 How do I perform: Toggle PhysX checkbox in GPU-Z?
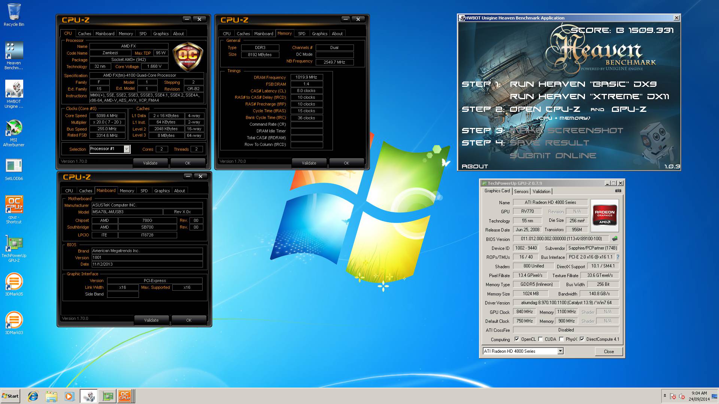click(x=561, y=339)
